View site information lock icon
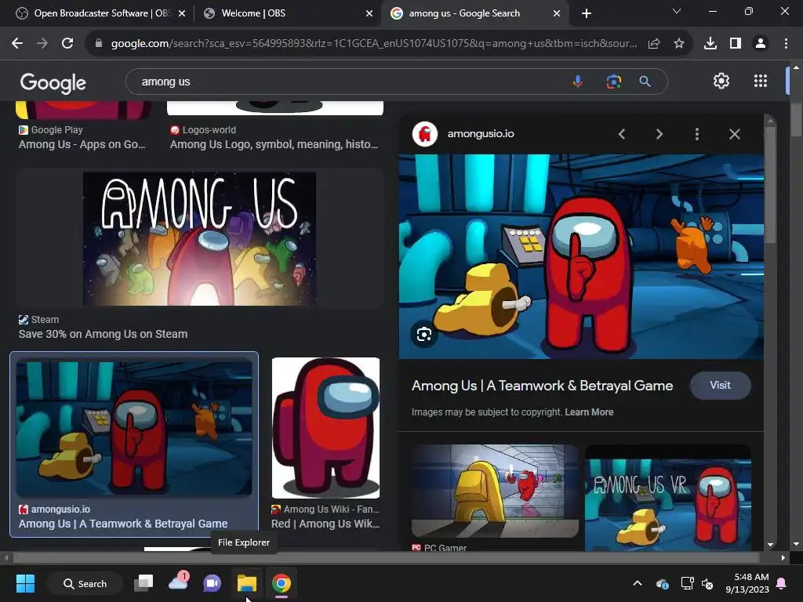The width and height of the screenshot is (803, 602). [x=99, y=44]
